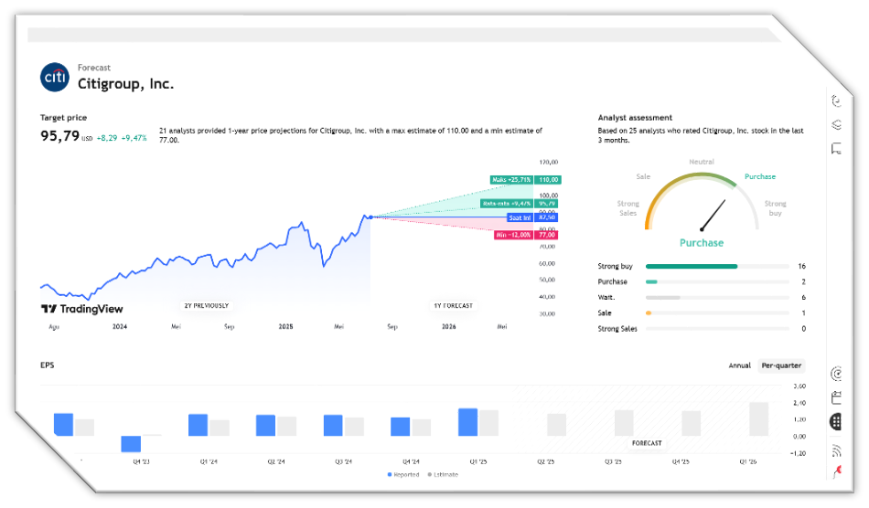Viewport: 869px width, 508px height.
Task: Open the chat bubble icon in right sidebar
Action: (x=836, y=149)
